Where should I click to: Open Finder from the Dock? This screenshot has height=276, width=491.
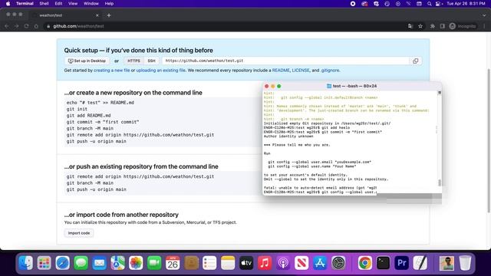pos(25,263)
